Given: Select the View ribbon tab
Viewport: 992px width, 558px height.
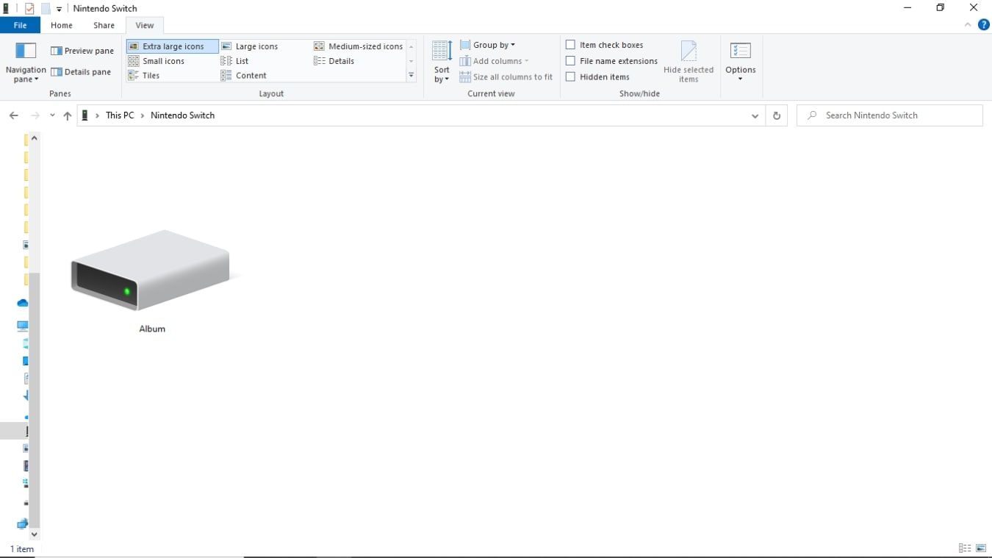Looking at the screenshot, I should (145, 25).
